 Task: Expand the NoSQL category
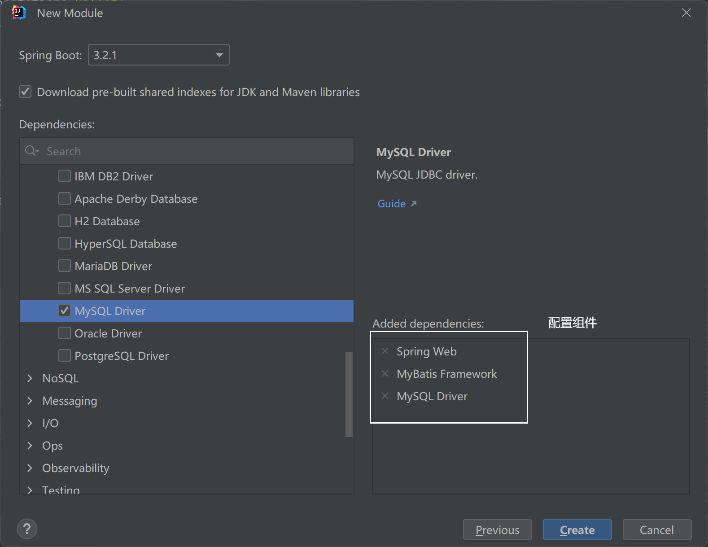30,378
